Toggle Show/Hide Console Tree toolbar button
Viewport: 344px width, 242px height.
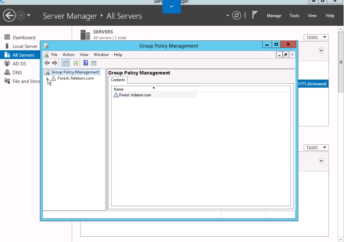tap(65, 63)
